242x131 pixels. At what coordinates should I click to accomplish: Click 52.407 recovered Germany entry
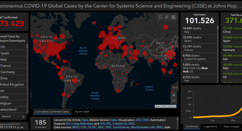click(x=231, y=48)
